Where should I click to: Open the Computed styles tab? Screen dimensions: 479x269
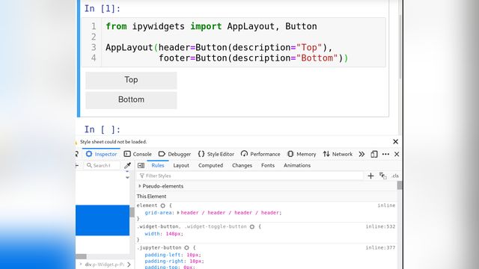[x=210, y=165]
